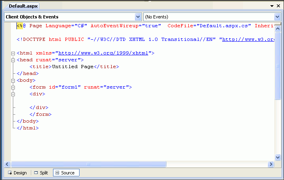Open the Client Objects & Events dropdown

(x=138, y=17)
